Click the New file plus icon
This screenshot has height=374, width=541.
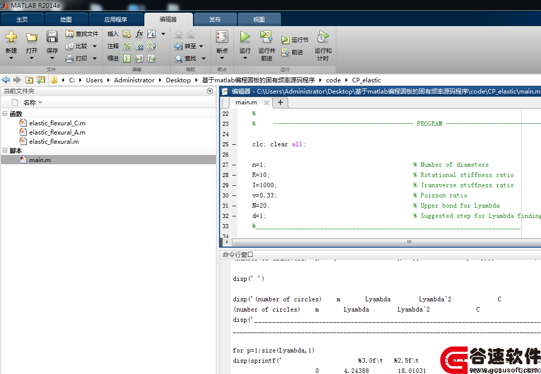pyautogui.click(x=11, y=36)
